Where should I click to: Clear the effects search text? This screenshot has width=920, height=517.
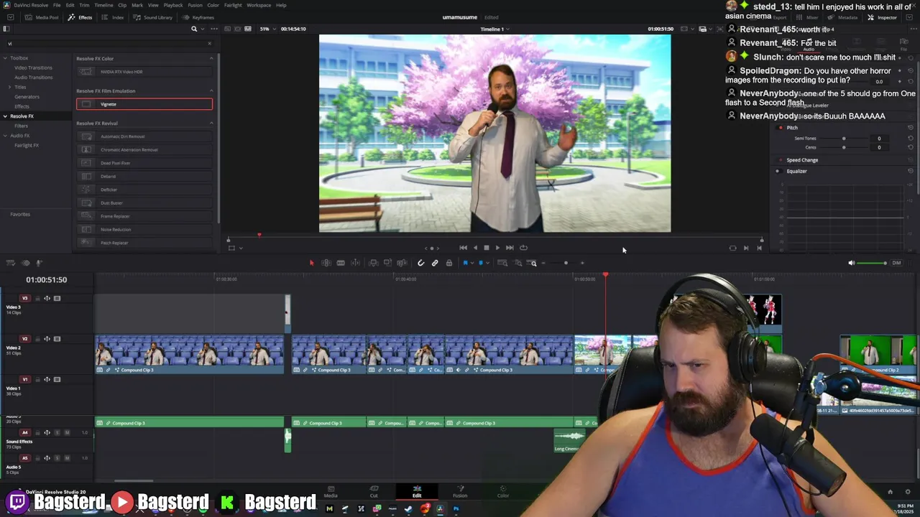[210, 43]
